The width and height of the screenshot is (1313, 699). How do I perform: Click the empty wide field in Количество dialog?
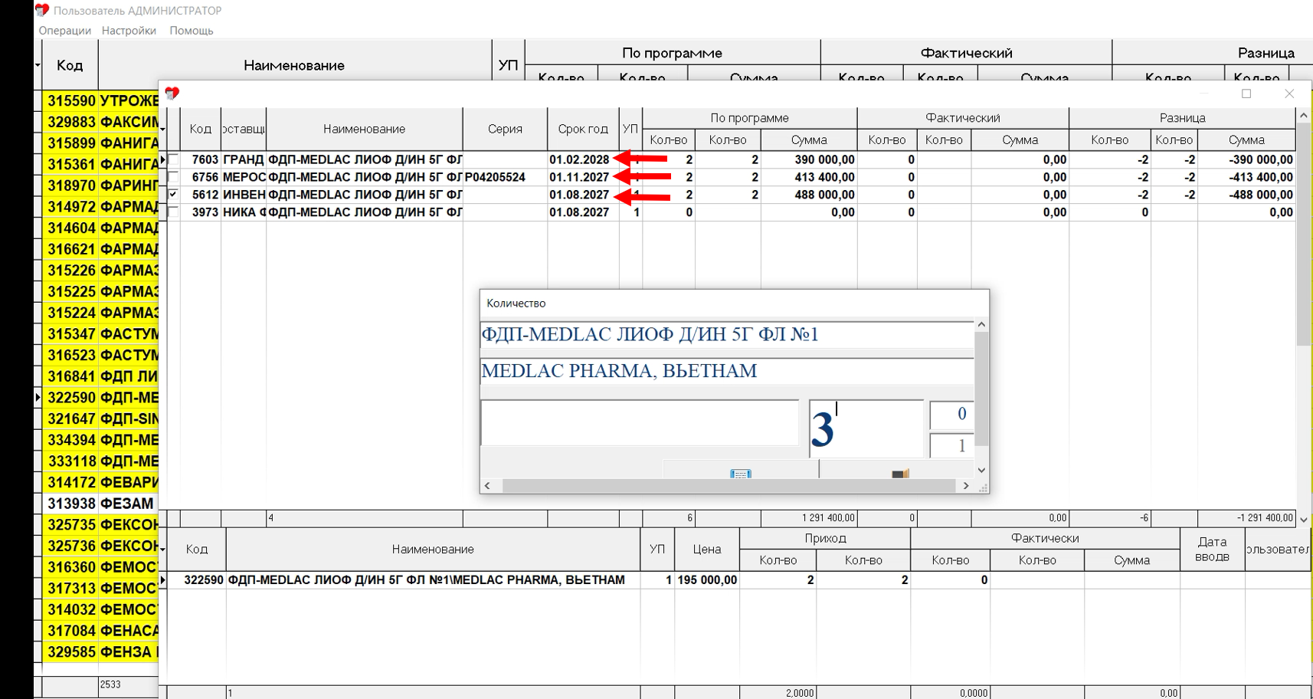[640, 422]
